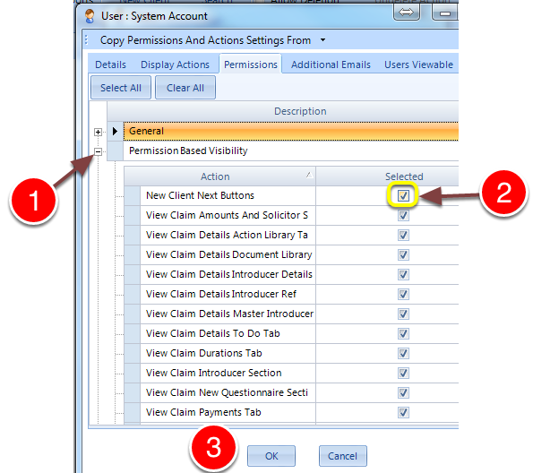Collapse the Permission Based Visibility group
The image size is (533, 473).
click(x=98, y=151)
